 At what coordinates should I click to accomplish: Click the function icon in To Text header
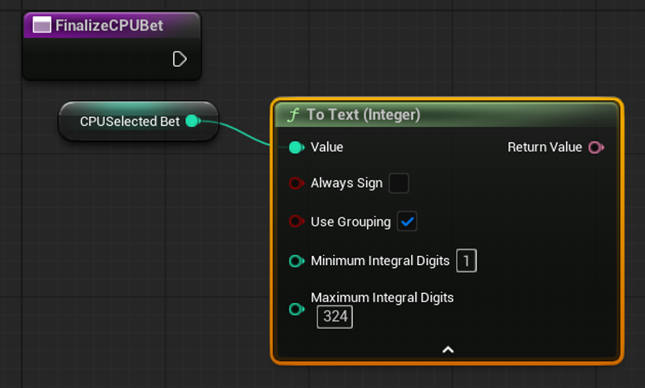(x=293, y=115)
